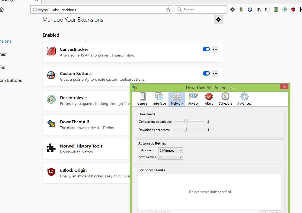
Task: Switch to Privacy preferences tab
Action: point(193,99)
